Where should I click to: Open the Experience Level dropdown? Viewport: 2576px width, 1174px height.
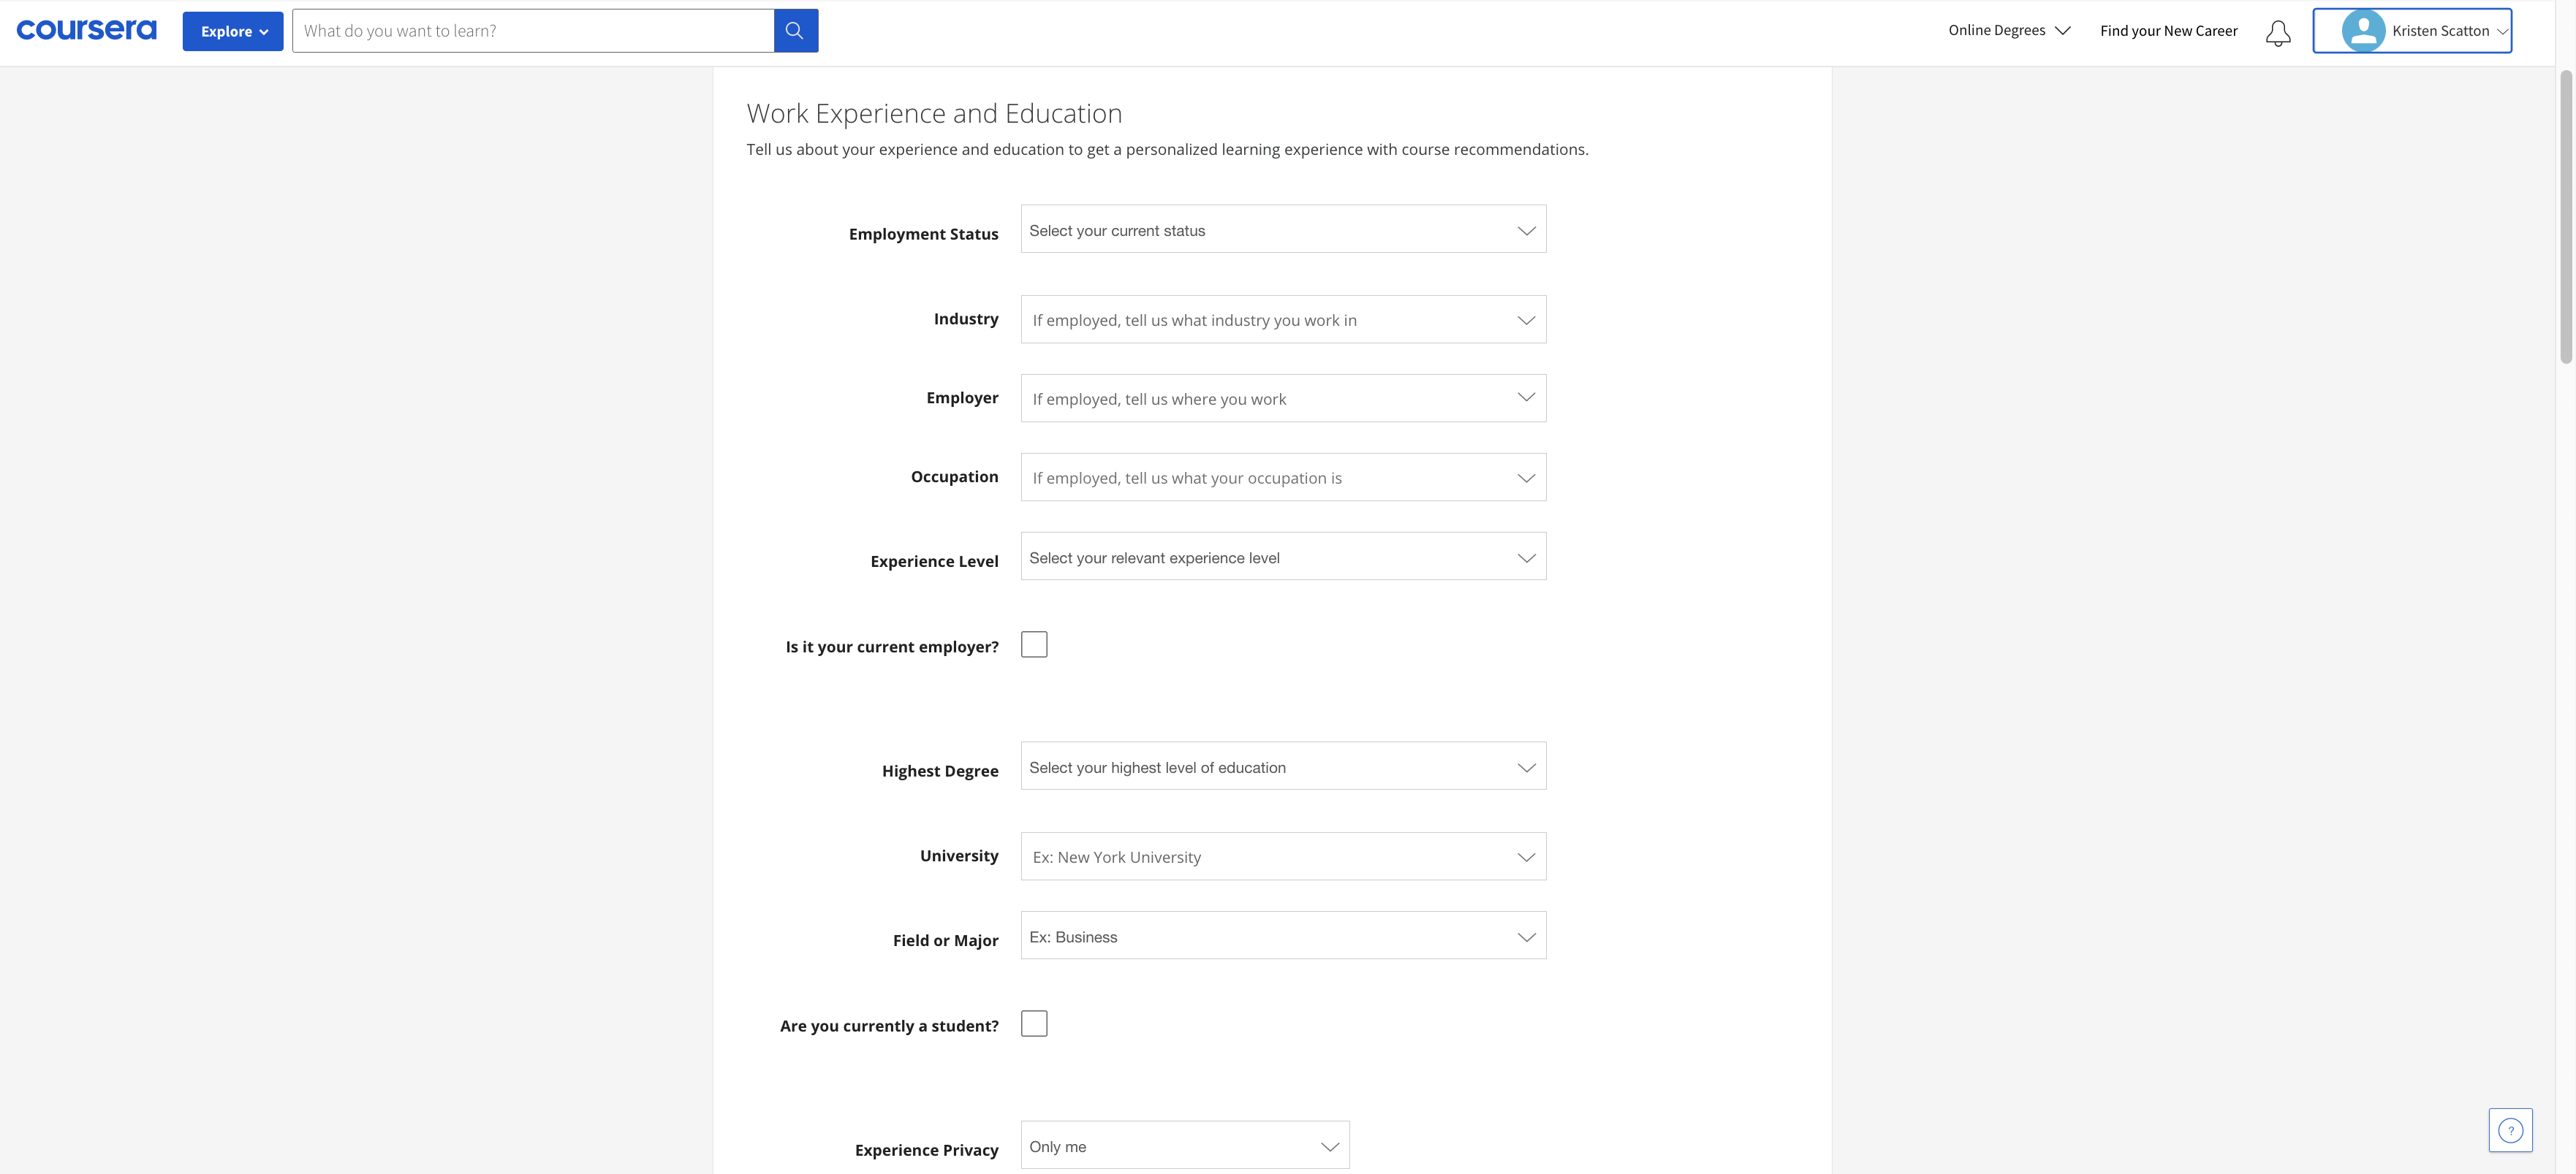pyautogui.click(x=1282, y=557)
